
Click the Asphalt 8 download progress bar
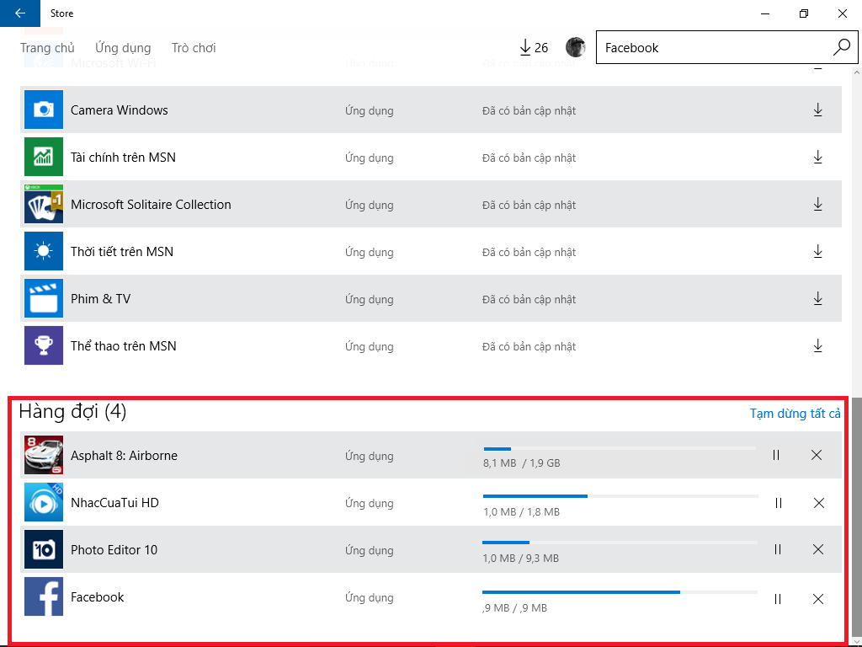tap(620, 449)
